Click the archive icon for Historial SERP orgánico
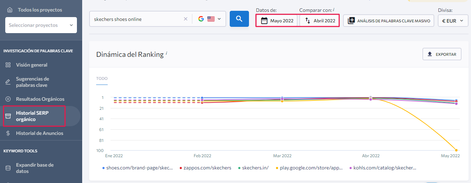The height and width of the screenshot is (183, 471). click(x=8, y=116)
